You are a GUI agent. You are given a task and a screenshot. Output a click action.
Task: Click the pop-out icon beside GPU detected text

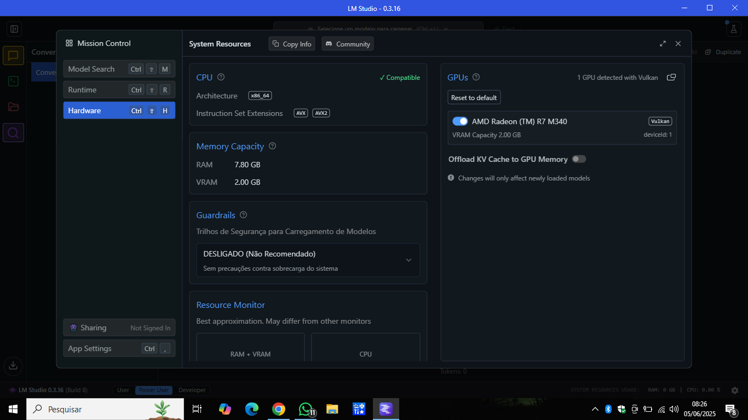click(671, 78)
